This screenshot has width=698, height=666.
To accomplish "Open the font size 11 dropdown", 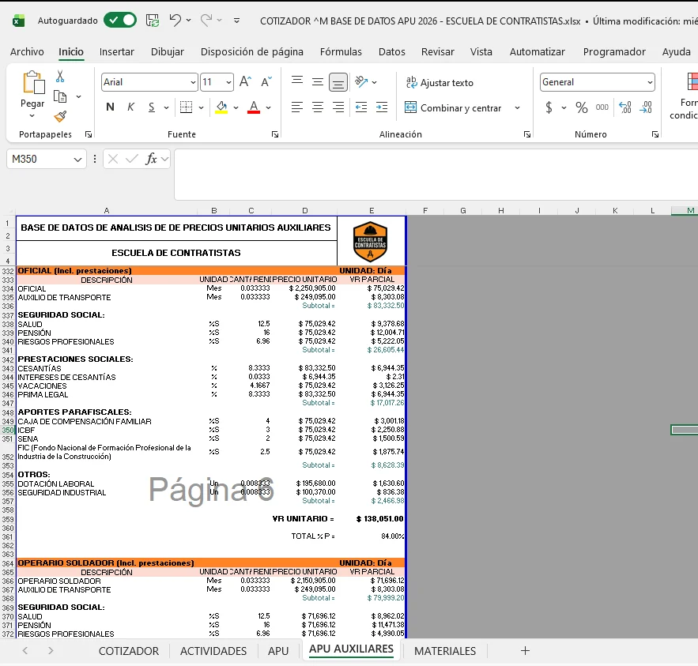I will [x=228, y=82].
